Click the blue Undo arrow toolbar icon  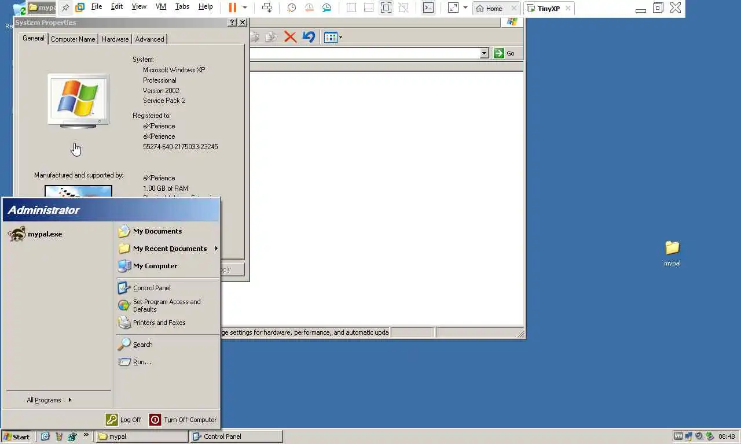point(309,38)
